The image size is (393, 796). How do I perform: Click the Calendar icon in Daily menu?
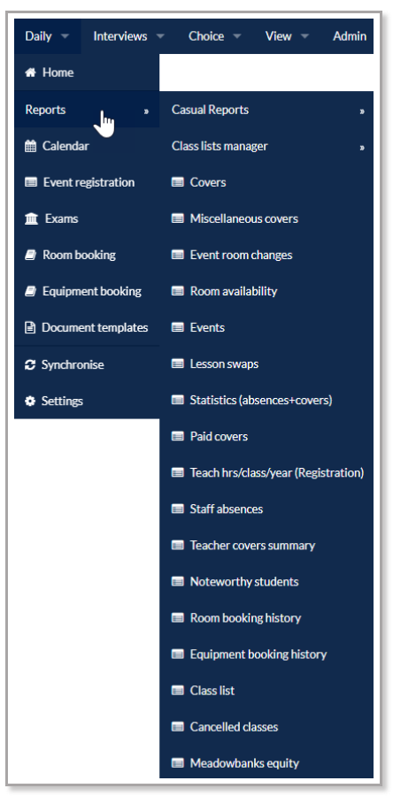(30, 146)
